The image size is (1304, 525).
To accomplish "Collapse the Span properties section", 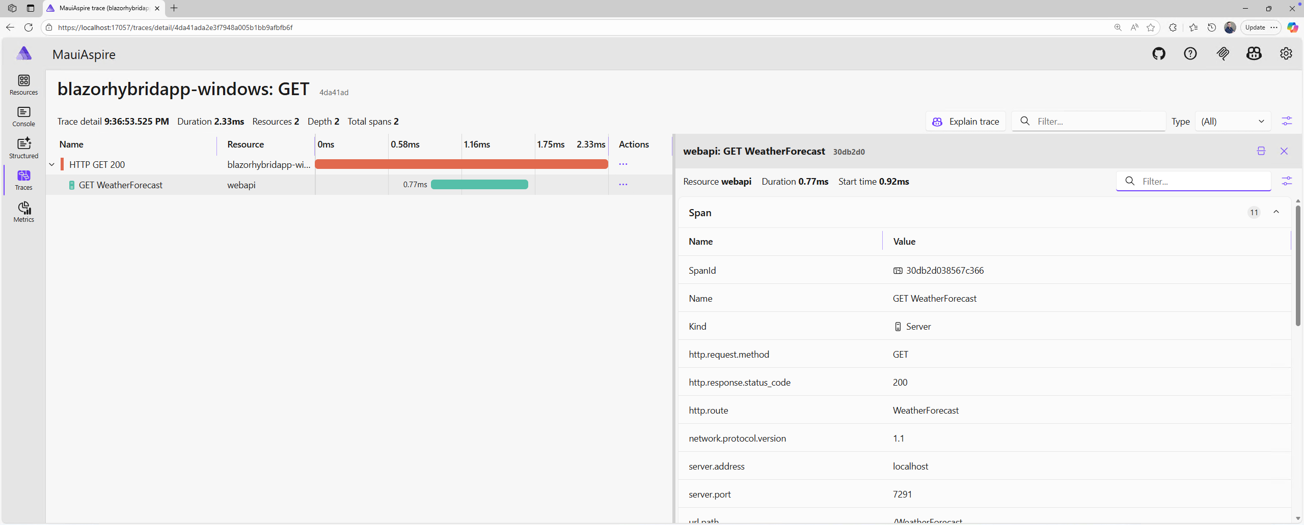I will coord(1276,212).
